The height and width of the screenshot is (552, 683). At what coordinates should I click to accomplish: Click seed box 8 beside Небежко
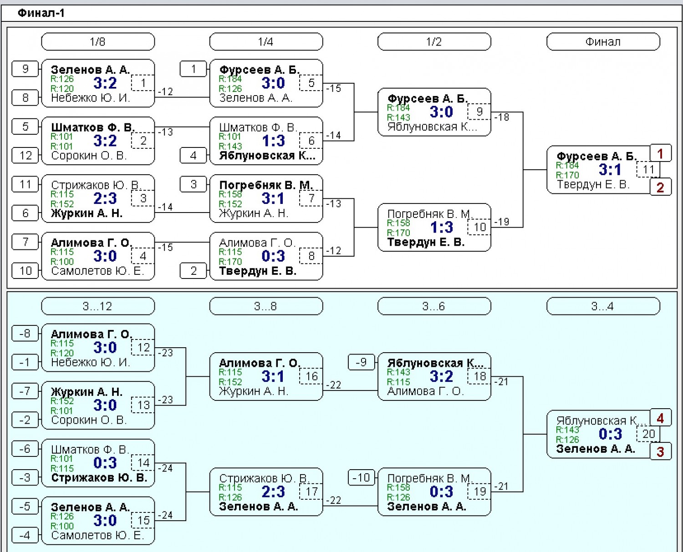click(25, 97)
